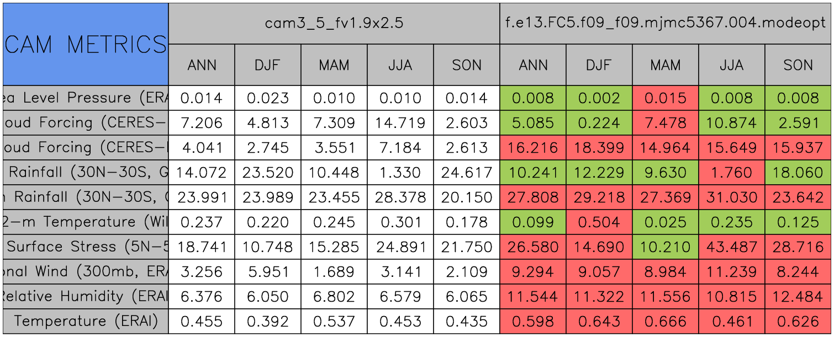Select the Relative Humidity (ERAI) row label

(x=86, y=297)
